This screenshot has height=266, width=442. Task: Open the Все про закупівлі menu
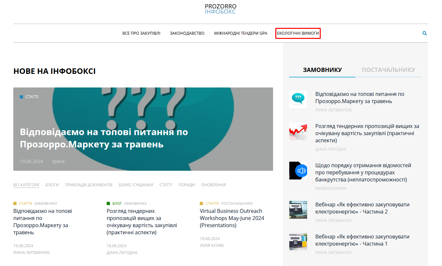click(141, 33)
